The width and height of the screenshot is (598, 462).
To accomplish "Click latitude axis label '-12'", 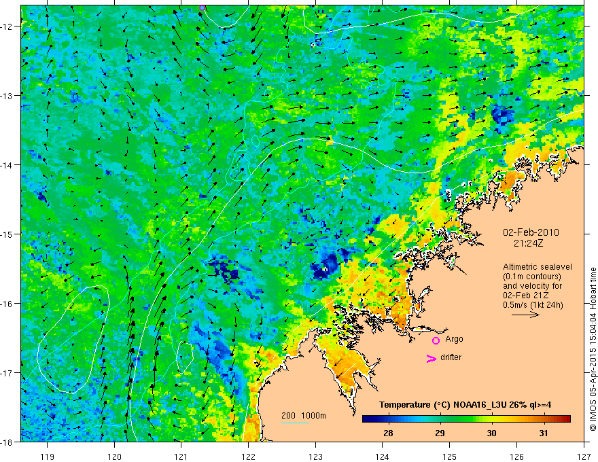I will [x=7, y=26].
